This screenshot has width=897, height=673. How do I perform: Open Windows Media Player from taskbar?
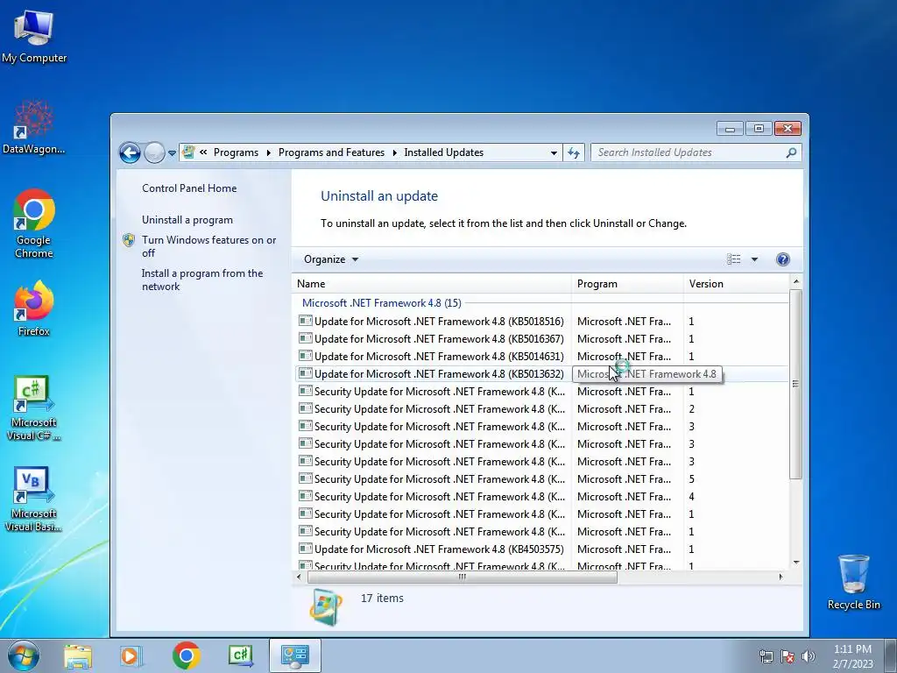(131, 655)
